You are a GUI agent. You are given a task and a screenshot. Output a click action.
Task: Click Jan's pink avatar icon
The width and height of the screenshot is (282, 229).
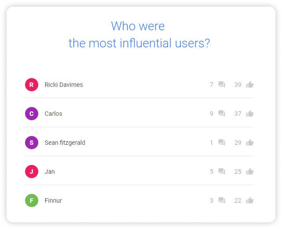click(x=31, y=172)
